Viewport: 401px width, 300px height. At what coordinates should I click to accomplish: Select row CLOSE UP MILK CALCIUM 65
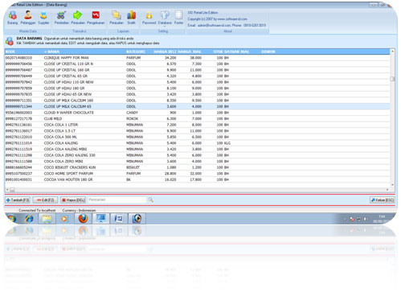click(x=198, y=106)
